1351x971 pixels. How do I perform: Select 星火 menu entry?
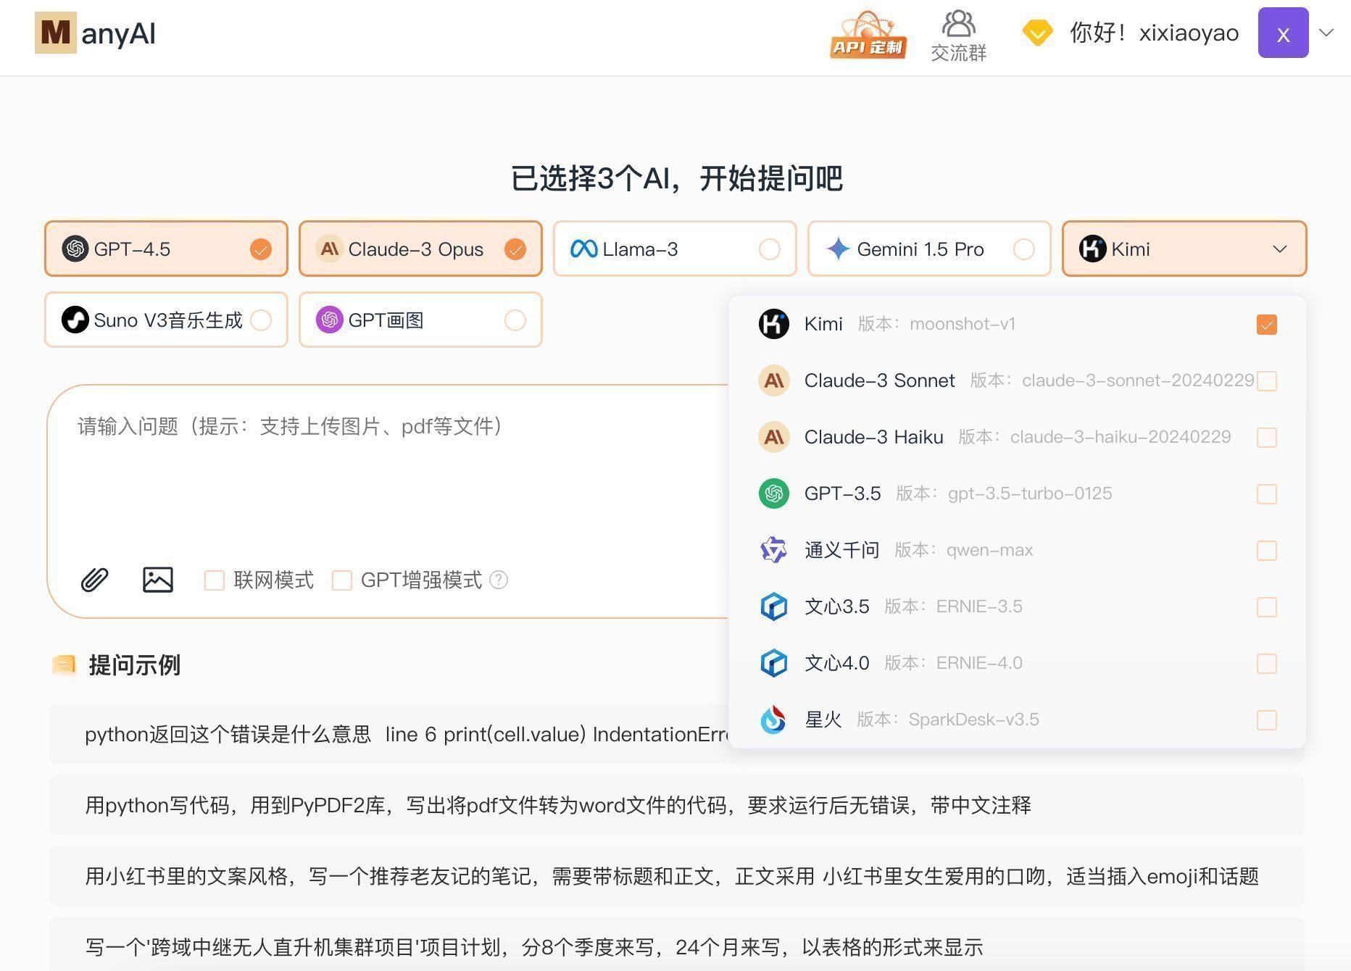[x=1017, y=720]
